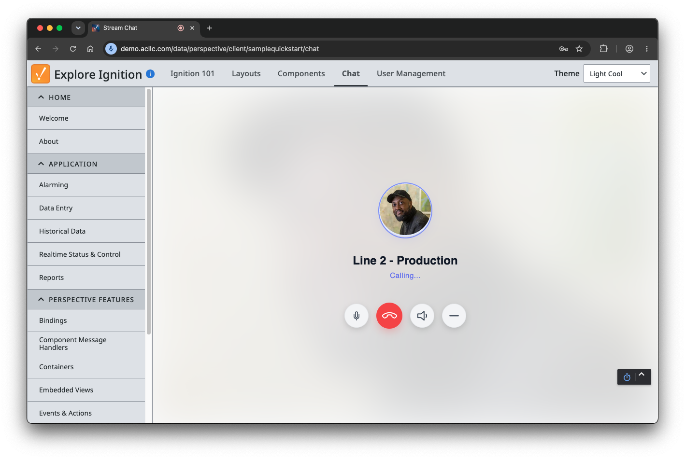Open the Welcome page
685x459 pixels.
[86, 118]
